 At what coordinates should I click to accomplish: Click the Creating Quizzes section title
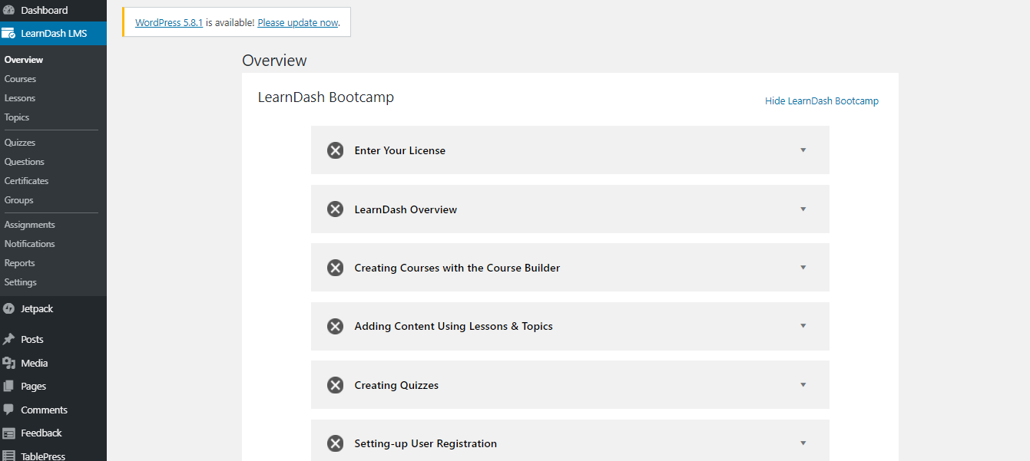tap(396, 385)
